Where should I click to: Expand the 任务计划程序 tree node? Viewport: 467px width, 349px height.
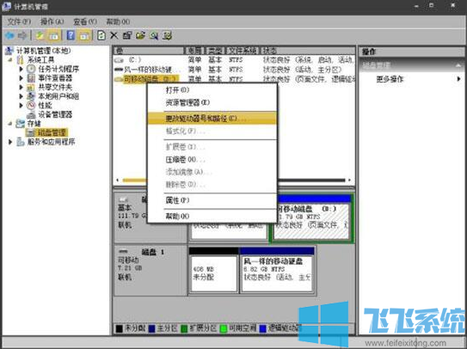pos(21,69)
